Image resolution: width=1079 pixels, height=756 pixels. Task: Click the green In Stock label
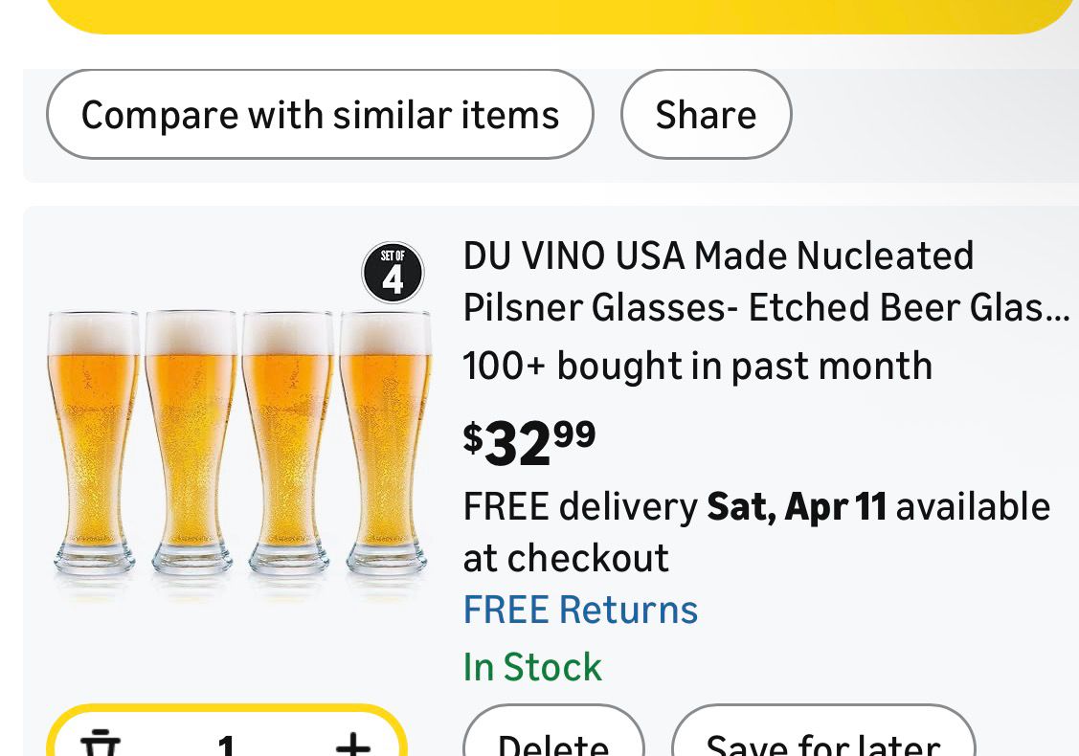coord(532,667)
